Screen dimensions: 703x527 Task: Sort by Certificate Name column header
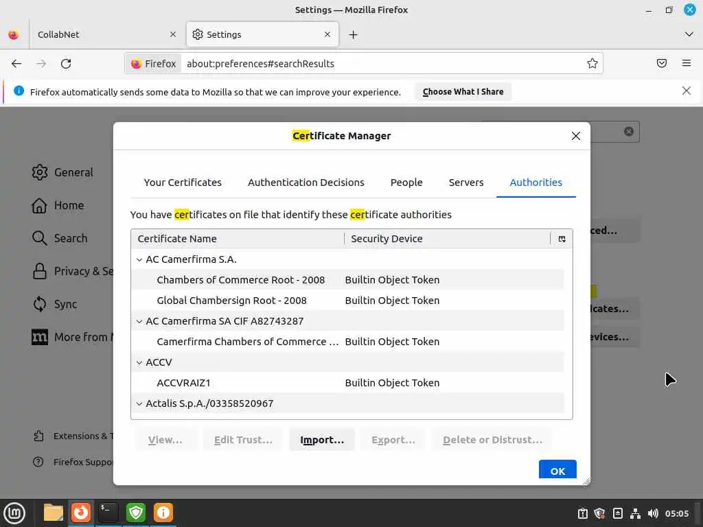tap(238, 239)
